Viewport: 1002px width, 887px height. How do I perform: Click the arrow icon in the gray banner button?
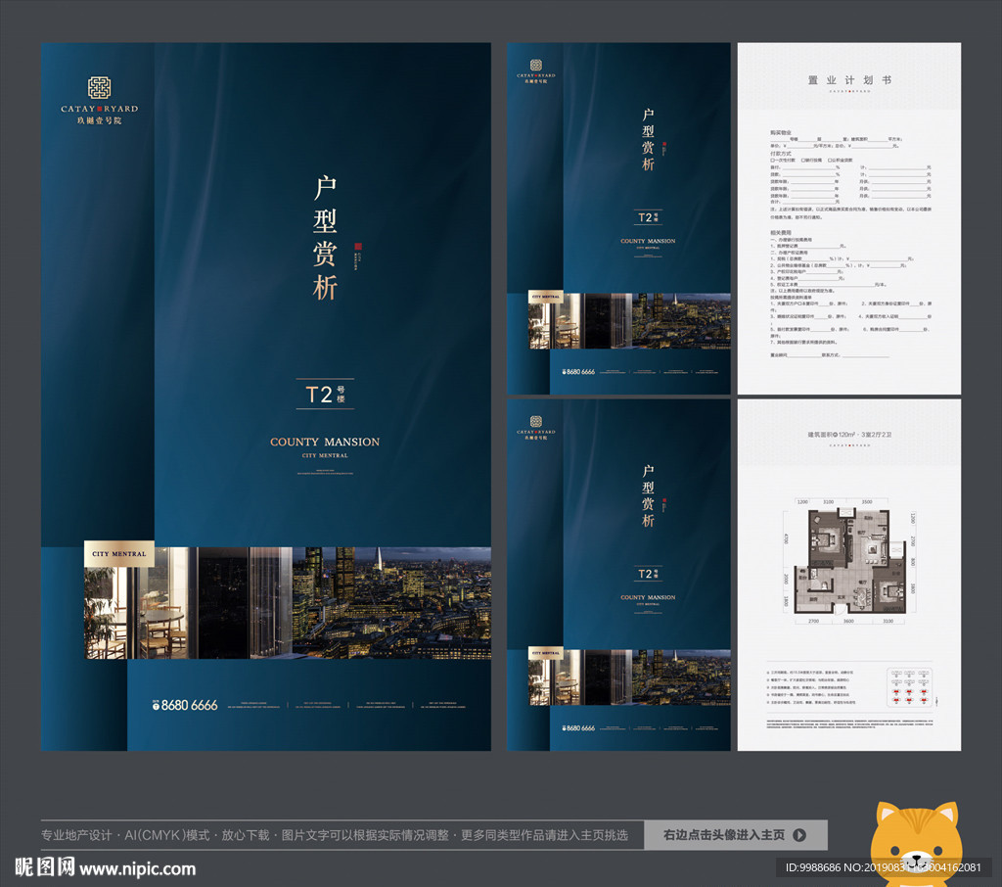799,835
